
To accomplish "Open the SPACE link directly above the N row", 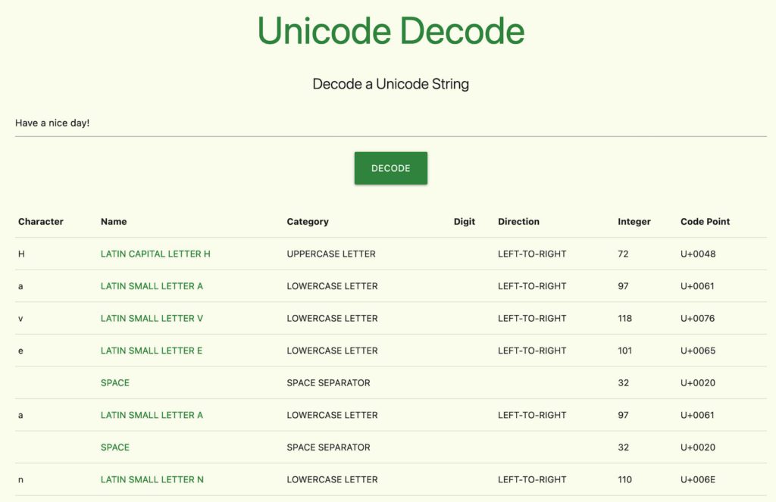I will tap(115, 447).
